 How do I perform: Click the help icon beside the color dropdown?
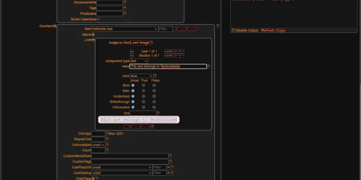pyautogui.click(x=155, y=76)
